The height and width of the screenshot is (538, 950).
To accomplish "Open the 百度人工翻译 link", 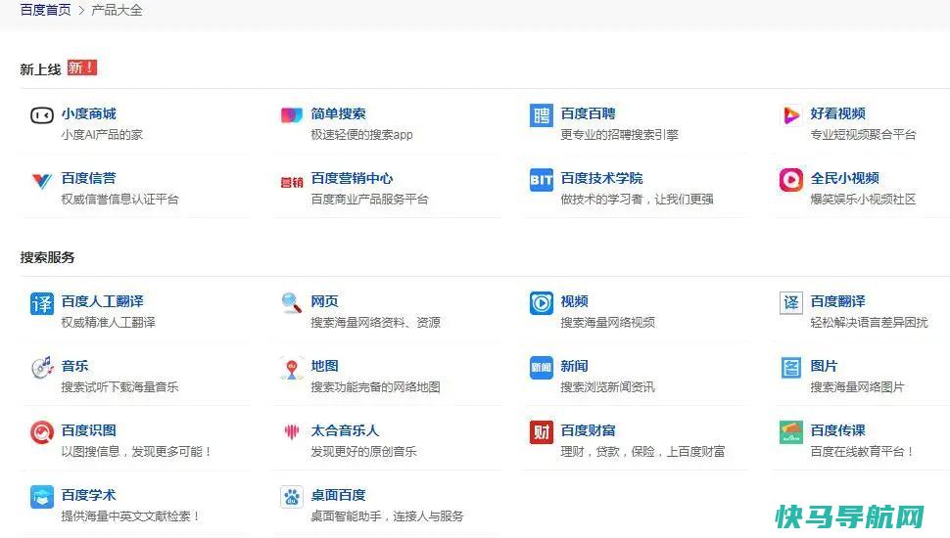I will [x=102, y=301].
